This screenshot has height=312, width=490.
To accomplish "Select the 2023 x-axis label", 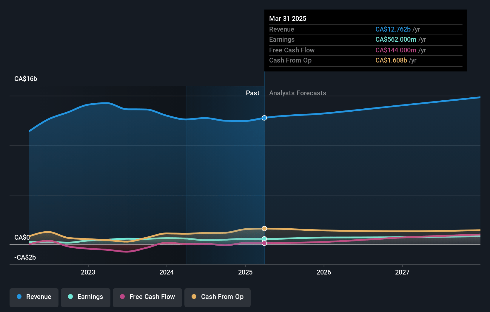I will pyautogui.click(x=88, y=272).
